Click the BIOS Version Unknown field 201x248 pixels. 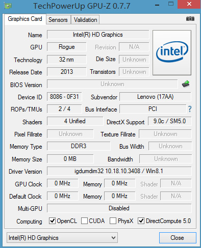[x=112, y=84]
